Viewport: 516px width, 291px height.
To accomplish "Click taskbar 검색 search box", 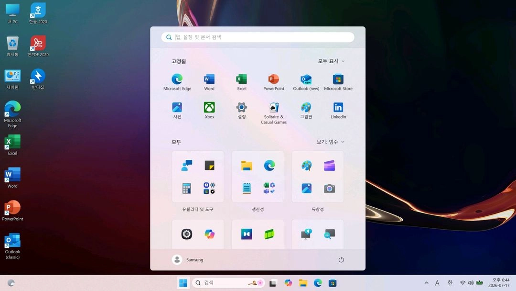I will pyautogui.click(x=228, y=283).
